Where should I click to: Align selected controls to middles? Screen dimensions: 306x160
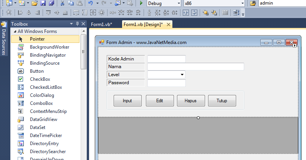coord(57,13)
